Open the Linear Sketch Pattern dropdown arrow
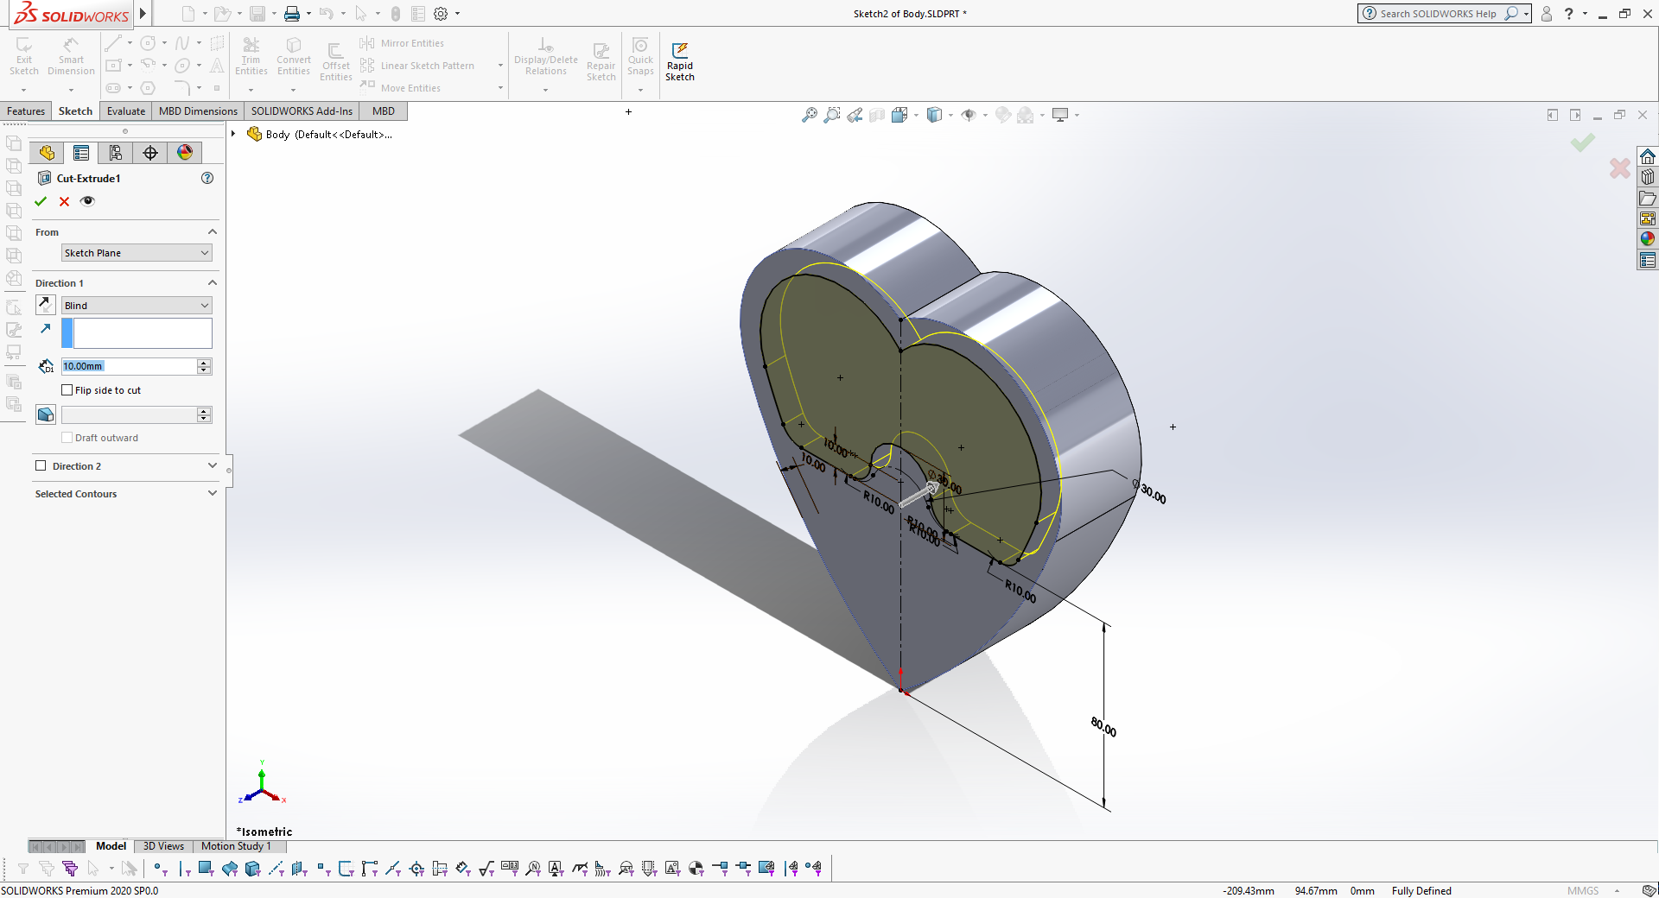Viewport: 1659px width, 898px height. 500,66
